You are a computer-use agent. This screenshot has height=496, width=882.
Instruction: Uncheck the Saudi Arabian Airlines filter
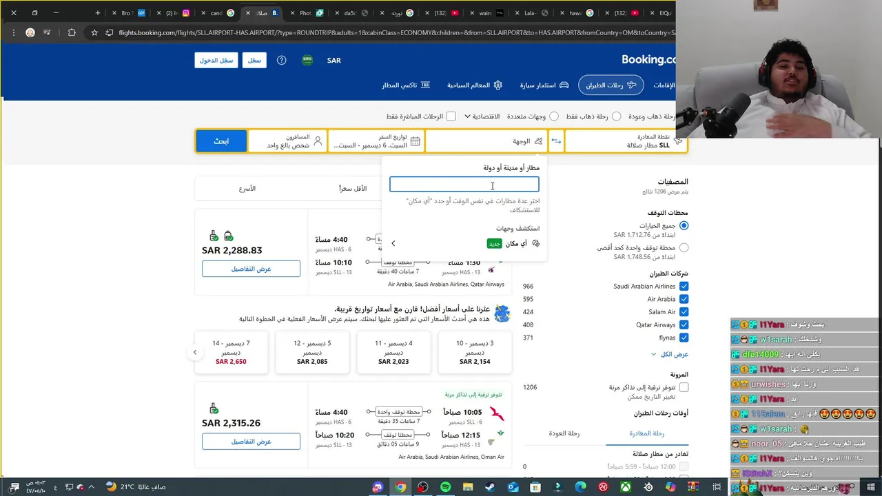point(684,286)
